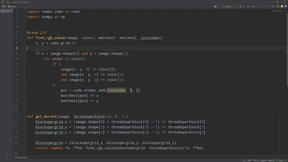Click the tool window toggle at bottom-left corner
The image size is (288, 162).
(x=7, y=157)
